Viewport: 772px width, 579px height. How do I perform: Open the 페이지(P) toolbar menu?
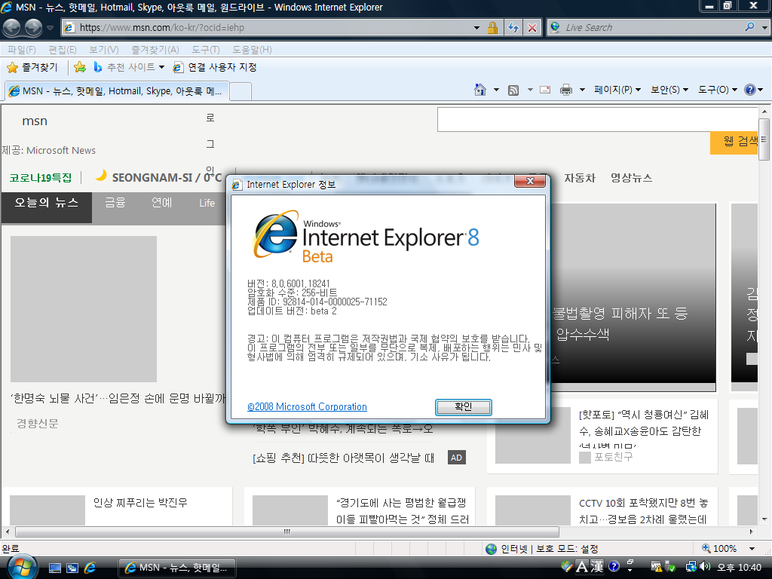click(617, 90)
